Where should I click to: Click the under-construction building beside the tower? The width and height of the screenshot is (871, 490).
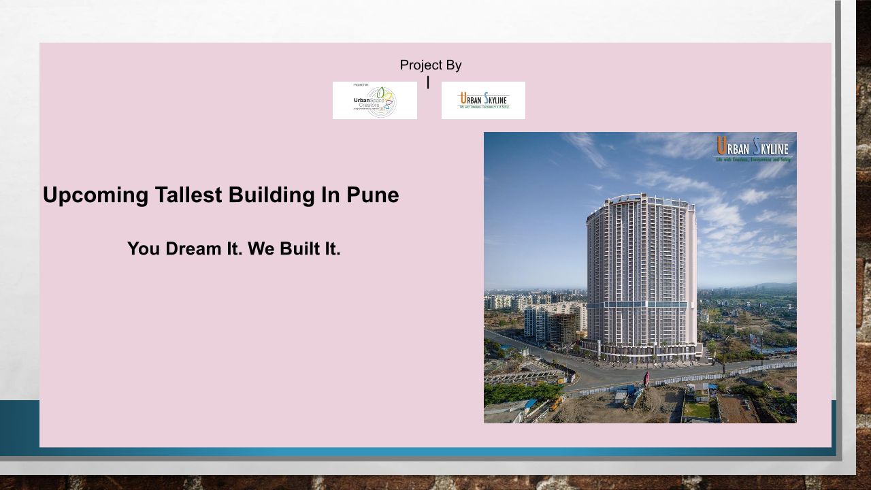click(x=562, y=325)
